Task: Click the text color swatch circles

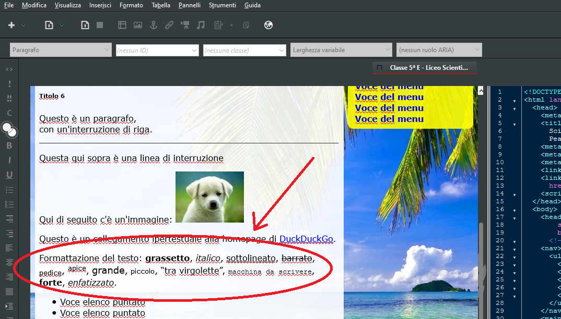Action: (9, 130)
